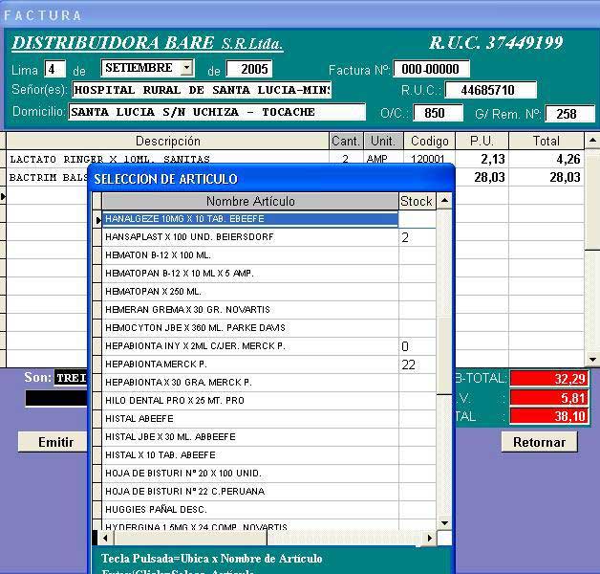Click the G/ Rem. Nº field

(568, 114)
